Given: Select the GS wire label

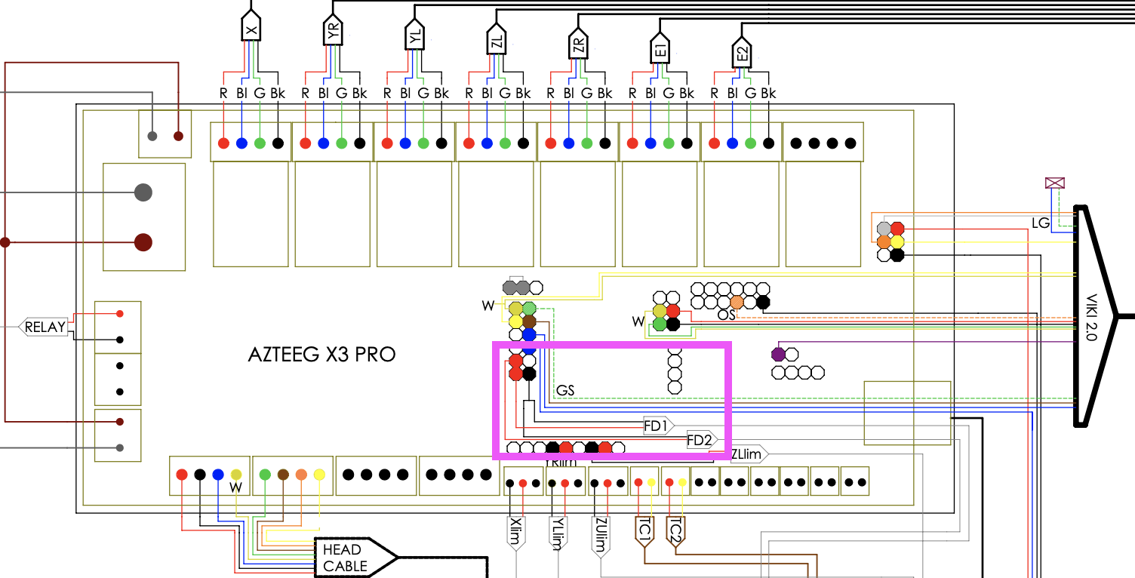Looking at the screenshot, I should coord(565,391).
